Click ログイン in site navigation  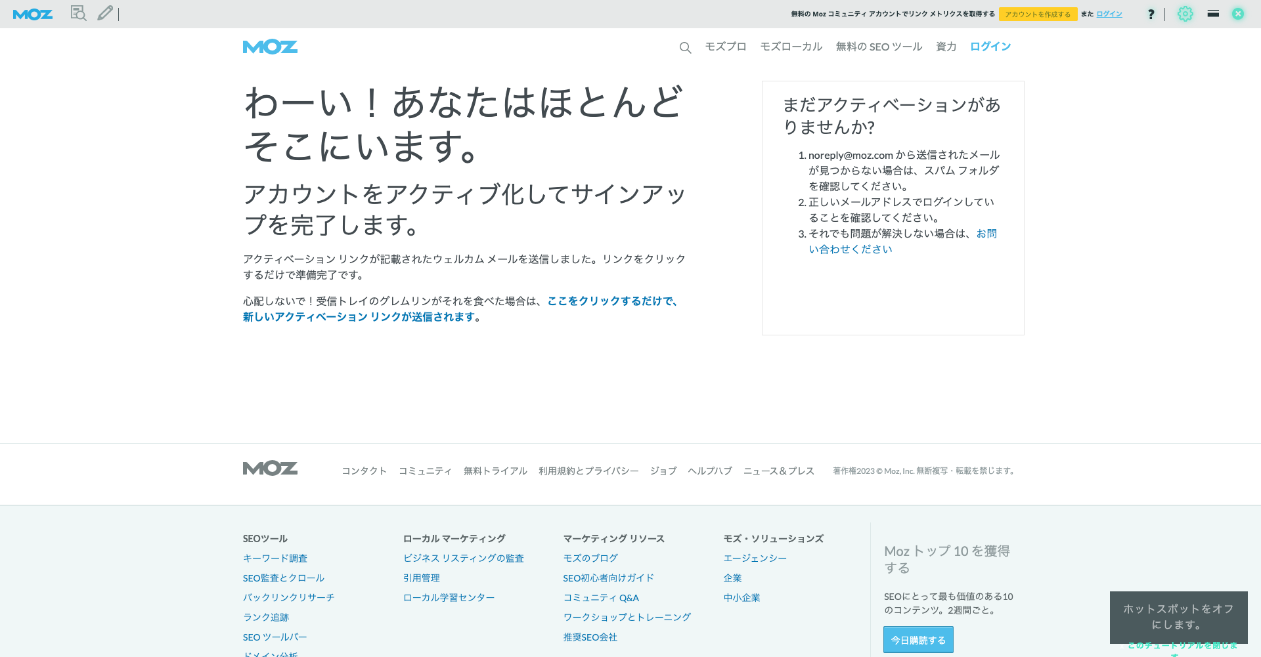click(x=990, y=47)
